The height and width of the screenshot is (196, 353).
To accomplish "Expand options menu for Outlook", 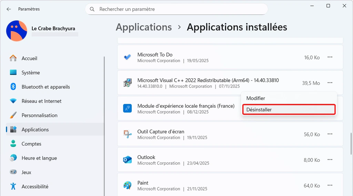I will click(330, 160).
